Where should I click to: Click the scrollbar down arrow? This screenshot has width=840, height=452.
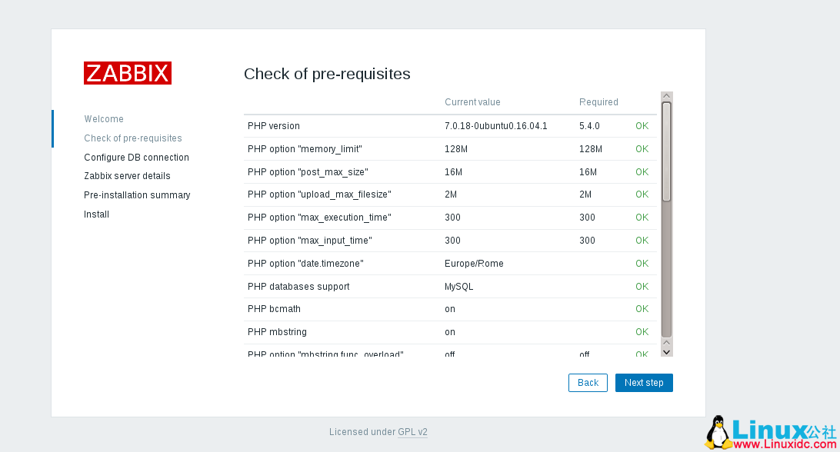tap(667, 351)
